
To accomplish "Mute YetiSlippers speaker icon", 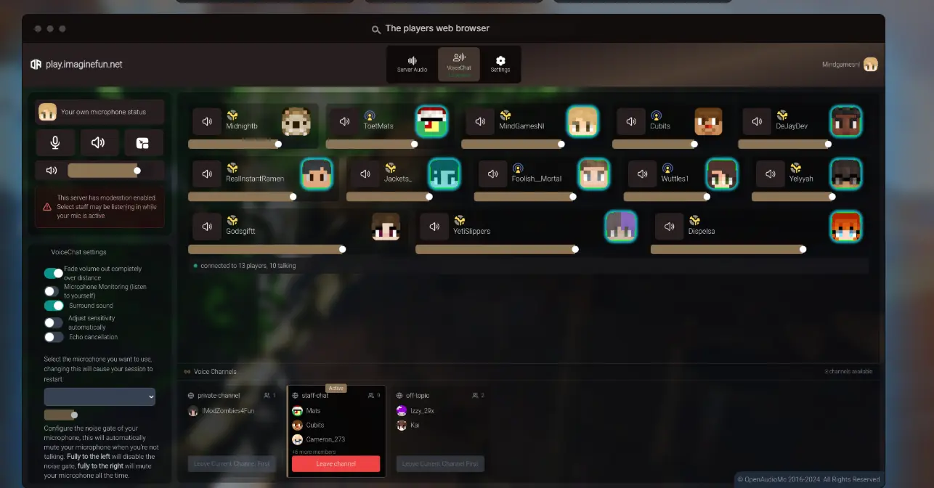I will pos(434,227).
